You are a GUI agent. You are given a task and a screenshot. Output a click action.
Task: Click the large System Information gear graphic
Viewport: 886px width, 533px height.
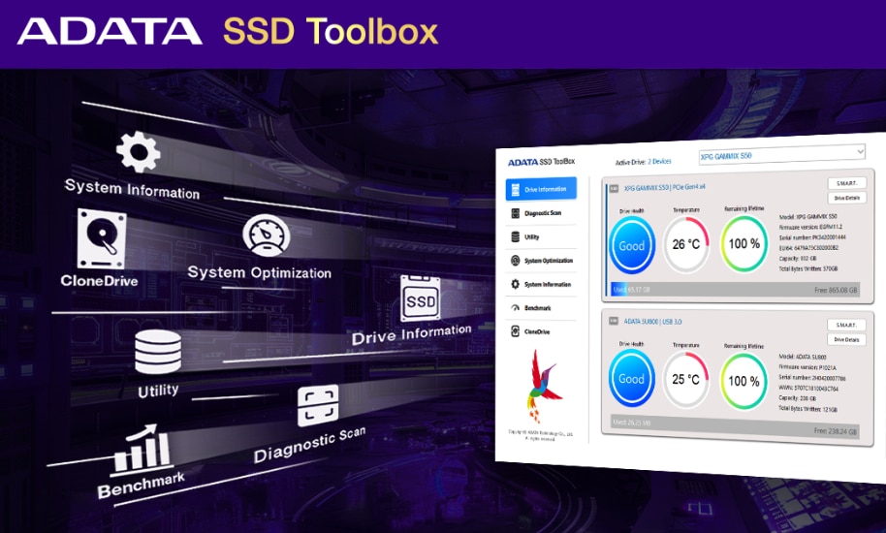[138, 151]
